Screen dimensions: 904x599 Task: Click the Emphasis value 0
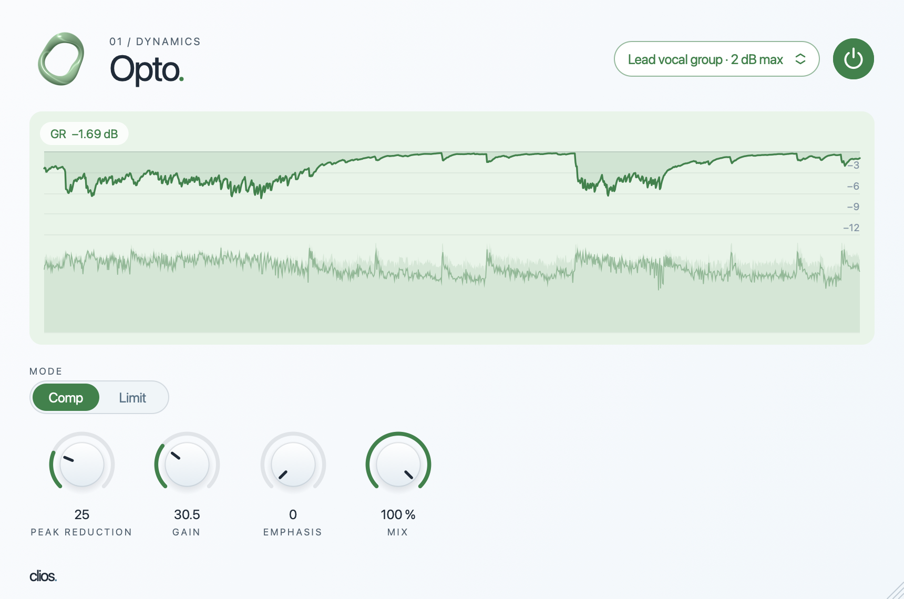coord(293,514)
